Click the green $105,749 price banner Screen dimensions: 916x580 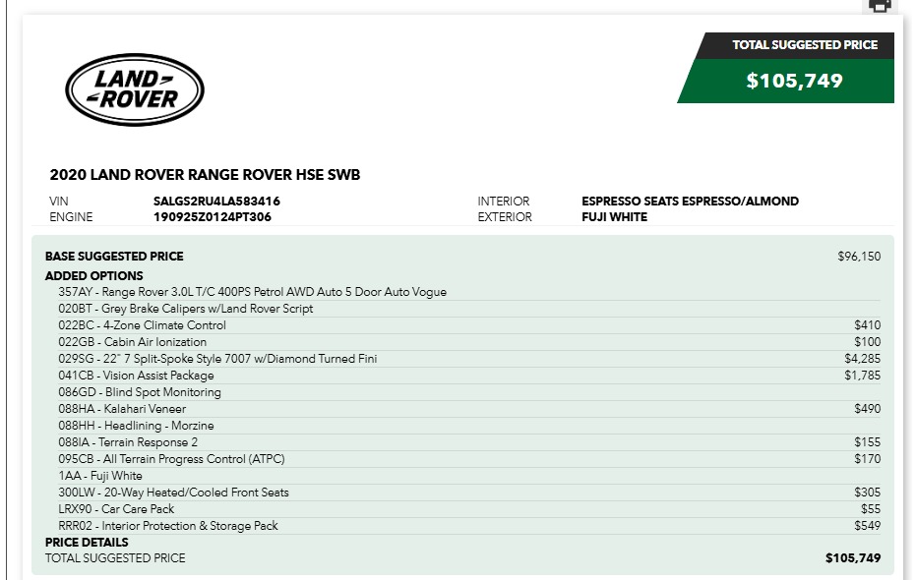(x=794, y=81)
